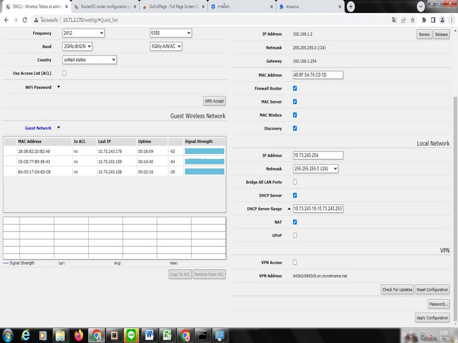Uncheck the NAT checkbox

tap(295, 222)
